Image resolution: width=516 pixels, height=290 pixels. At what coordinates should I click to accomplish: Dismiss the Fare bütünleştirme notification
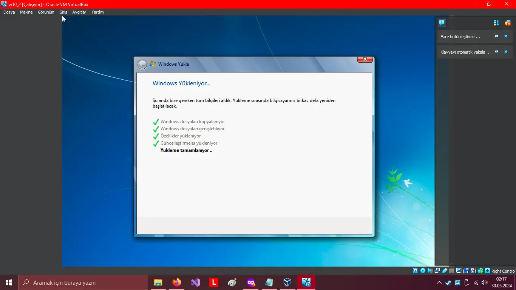(506, 36)
